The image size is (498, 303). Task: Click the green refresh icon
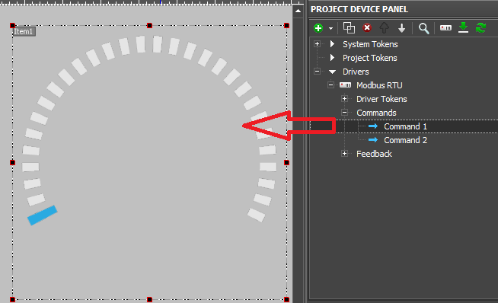tap(480, 28)
